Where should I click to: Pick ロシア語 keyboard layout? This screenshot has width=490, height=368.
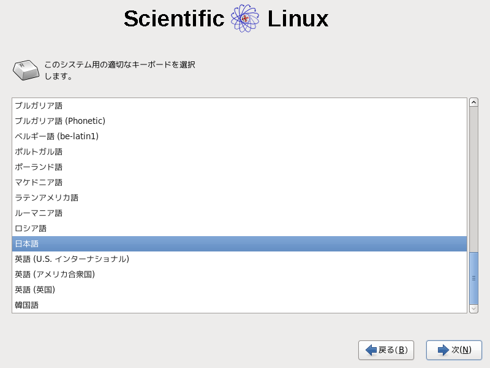pyautogui.click(x=31, y=228)
